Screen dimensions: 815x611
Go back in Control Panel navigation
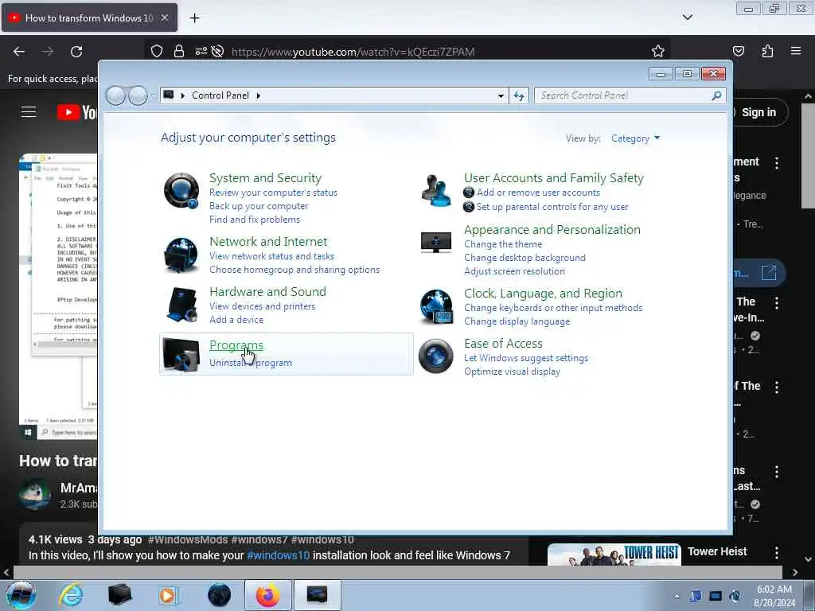pos(115,95)
